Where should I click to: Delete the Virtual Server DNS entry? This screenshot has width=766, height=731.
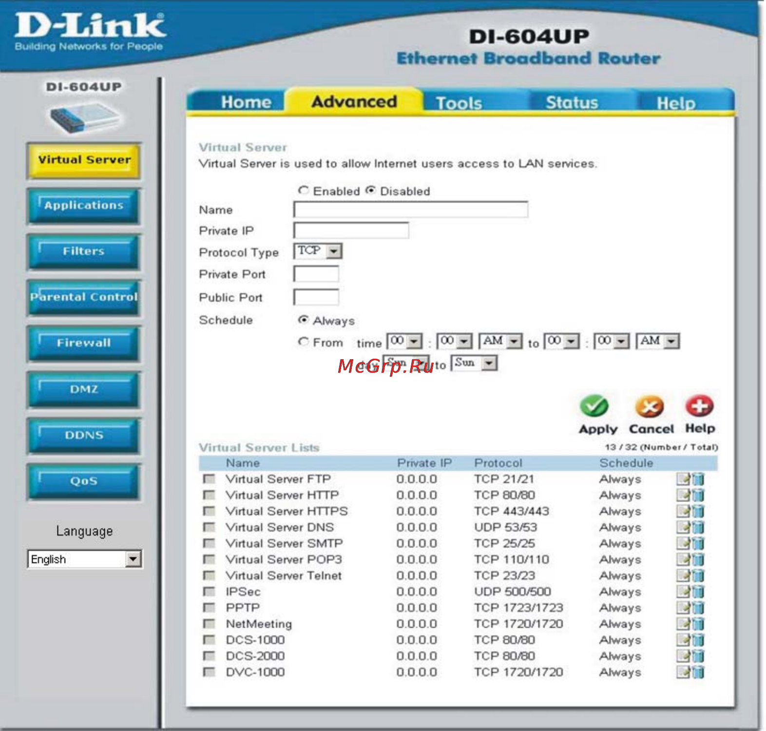(698, 527)
